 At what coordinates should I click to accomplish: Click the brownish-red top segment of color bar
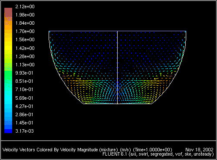click(x=8, y=12)
